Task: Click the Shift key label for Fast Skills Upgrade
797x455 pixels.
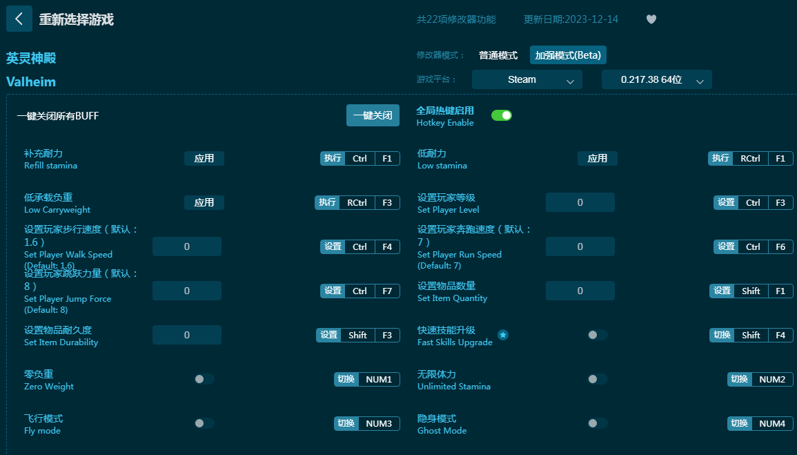Action: point(751,335)
